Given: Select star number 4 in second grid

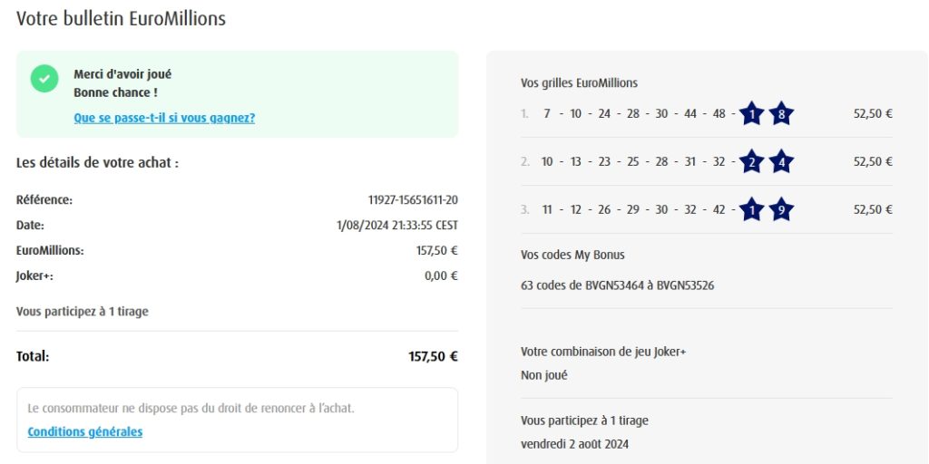Looking at the screenshot, I should [x=781, y=162].
